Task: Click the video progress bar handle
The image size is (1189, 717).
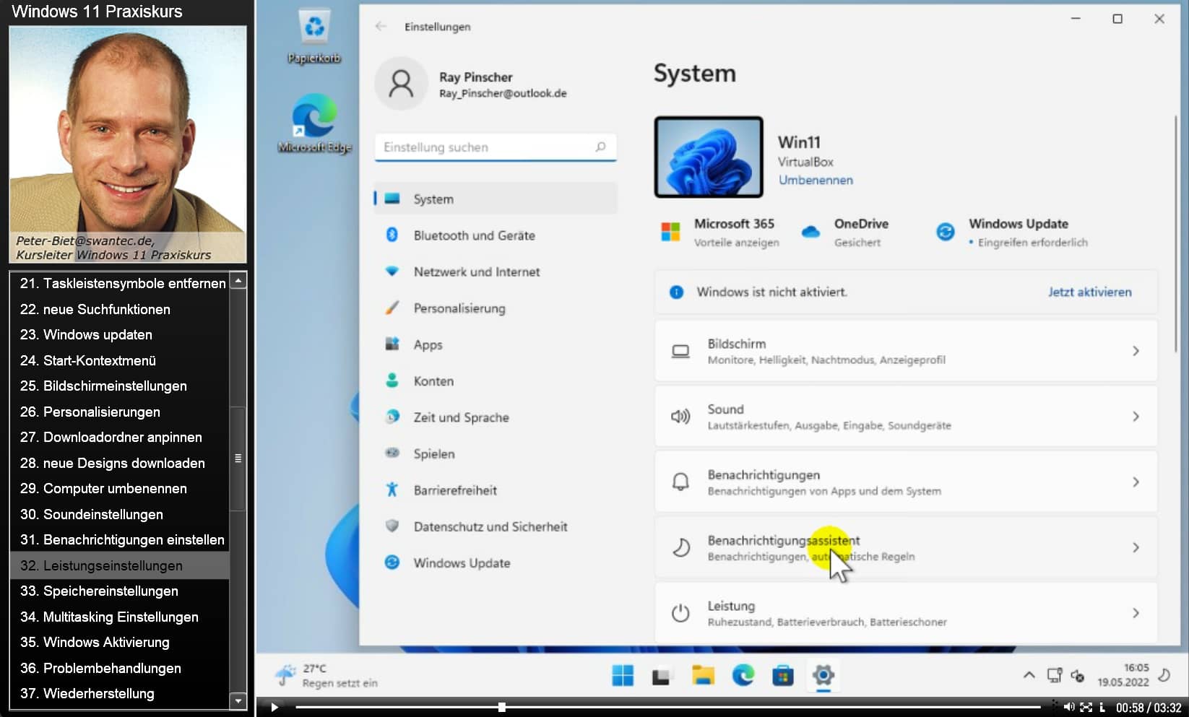Action: (501, 708)
